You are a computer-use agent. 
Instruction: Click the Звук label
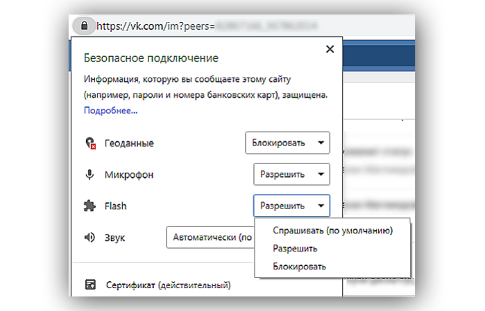pyautogui.click(x=114, y=238)
